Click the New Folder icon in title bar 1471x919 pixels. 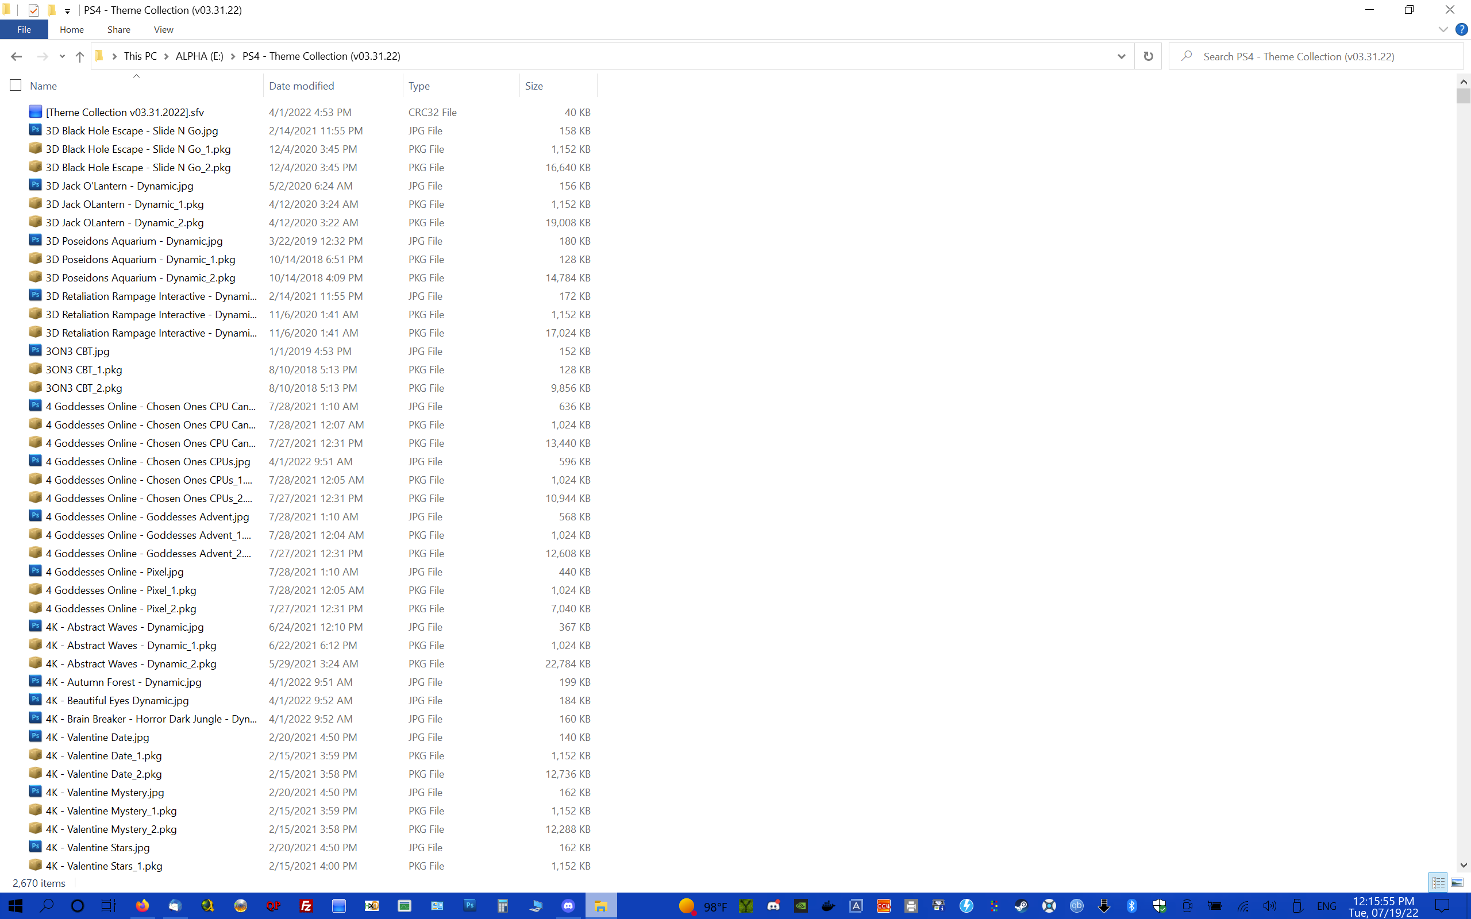(52, 10)
